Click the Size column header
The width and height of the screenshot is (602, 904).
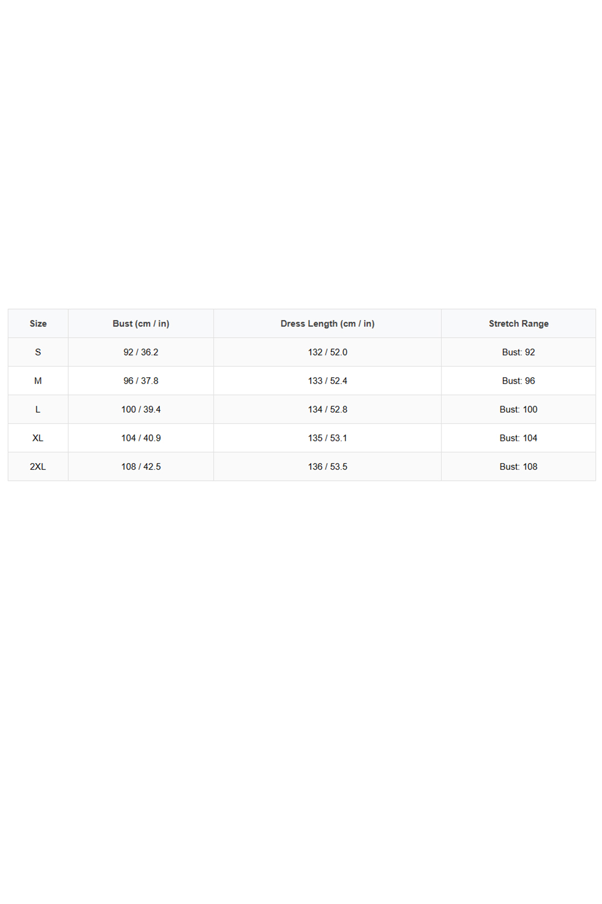[38, 323]
